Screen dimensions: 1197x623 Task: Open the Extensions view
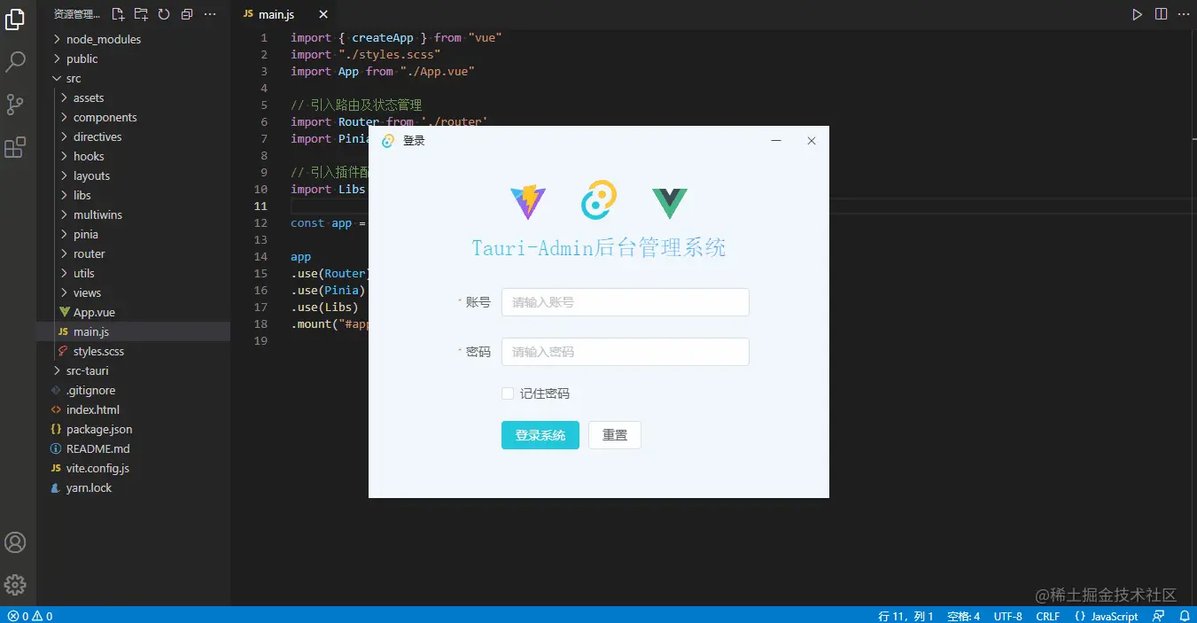[15, 147]
